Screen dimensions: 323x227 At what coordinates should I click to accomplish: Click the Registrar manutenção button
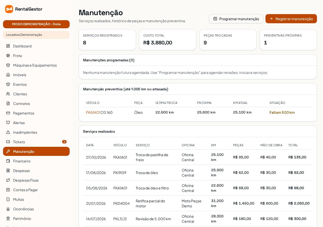pyautogui.click(x=291, y=19)
